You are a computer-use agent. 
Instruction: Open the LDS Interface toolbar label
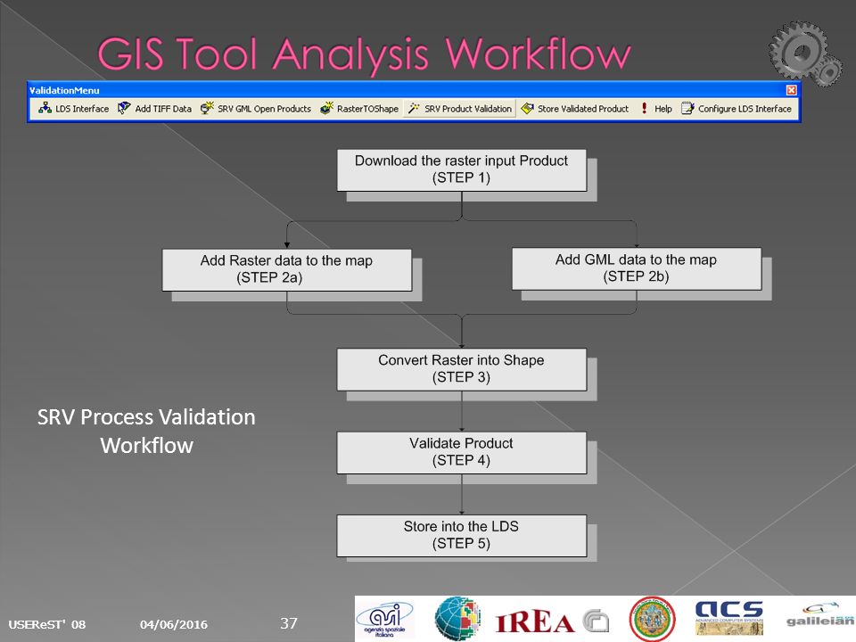point(82,109)
